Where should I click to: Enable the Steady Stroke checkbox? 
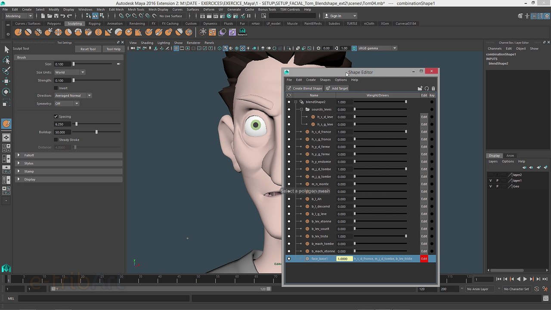pyautogui.click(x=56, y=139)
